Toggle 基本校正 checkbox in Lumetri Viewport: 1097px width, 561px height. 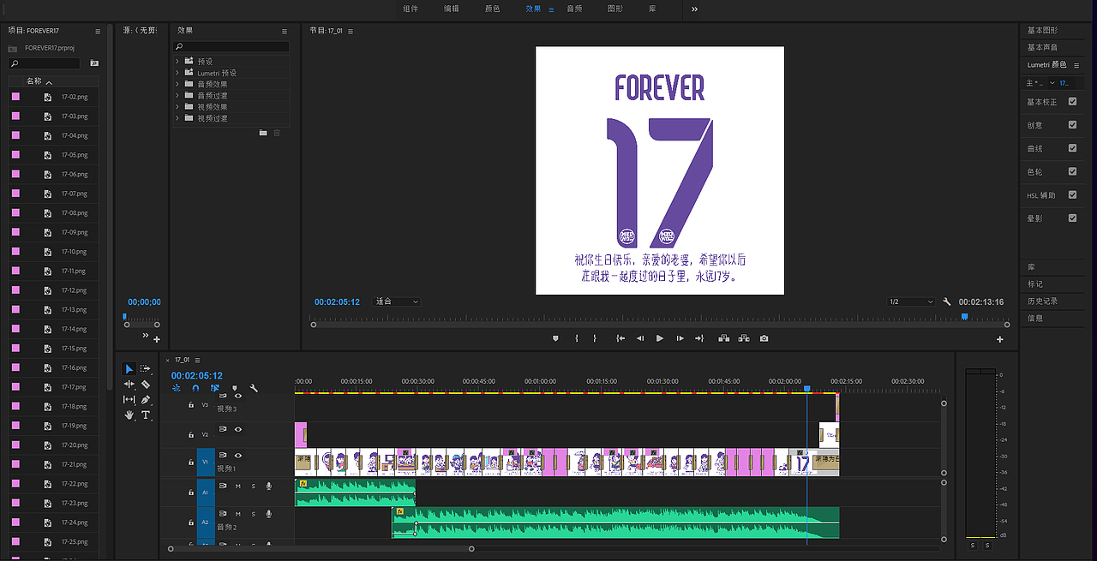(x=1072, y=102)
